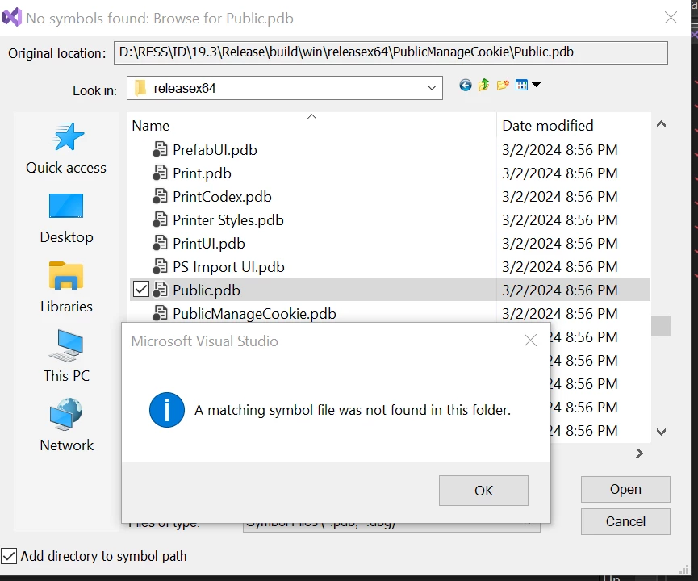Image resolution: width=698 pixels, height=581 pixels.
Task: Click Print.pdb file icon
Action: click(x=160, y=173)
